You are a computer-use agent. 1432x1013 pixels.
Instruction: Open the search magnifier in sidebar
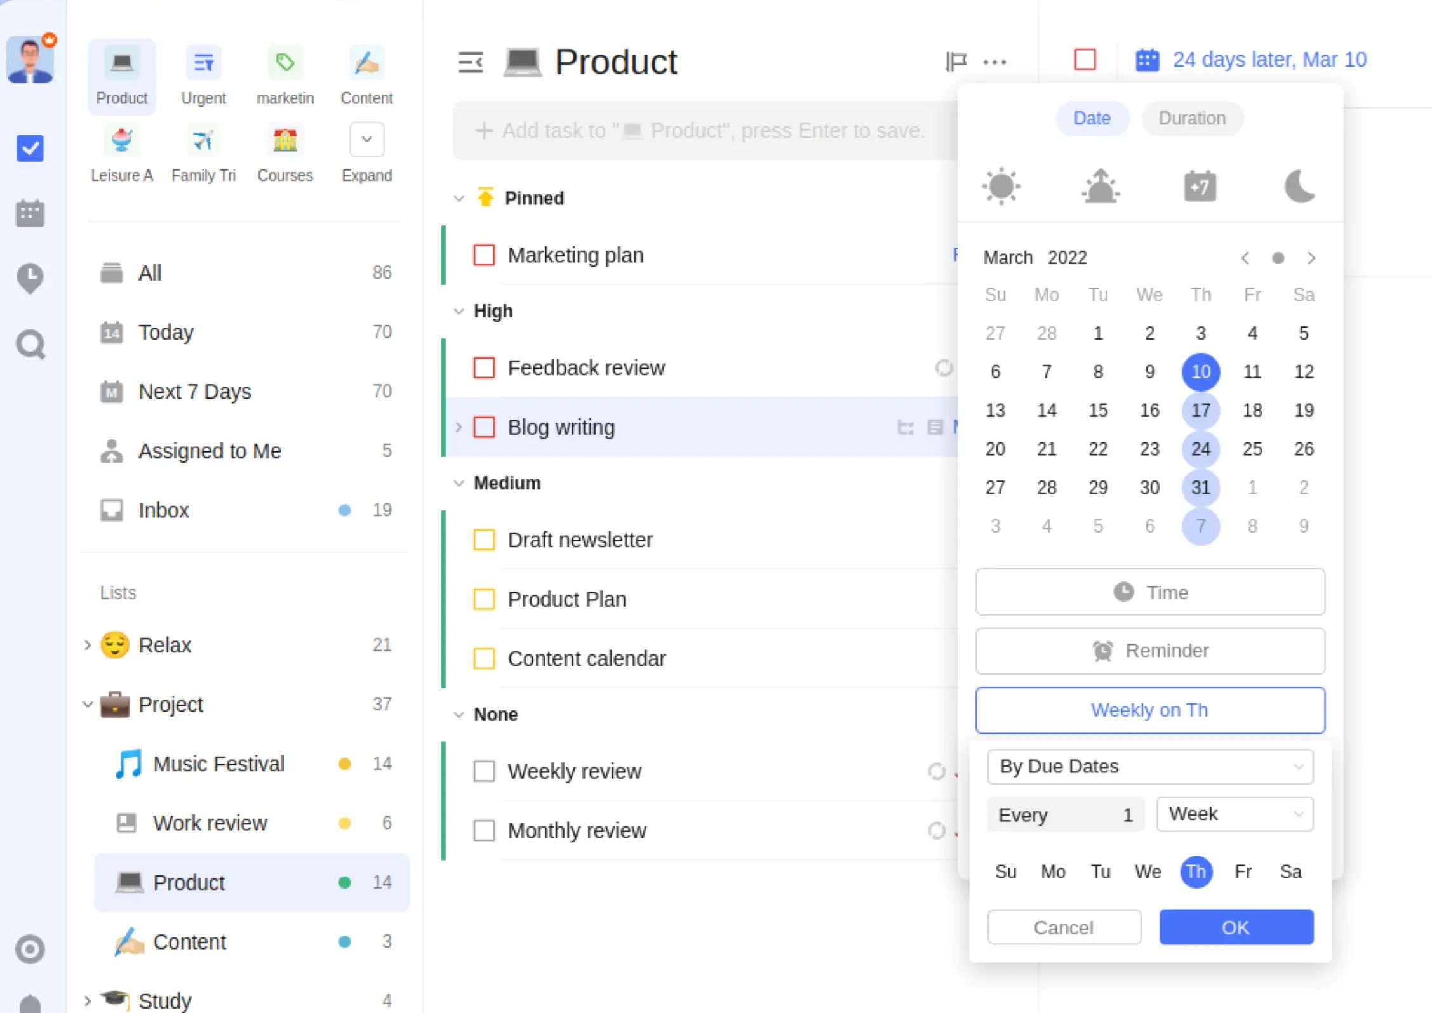pyautogui.click(x=30, y=345)
